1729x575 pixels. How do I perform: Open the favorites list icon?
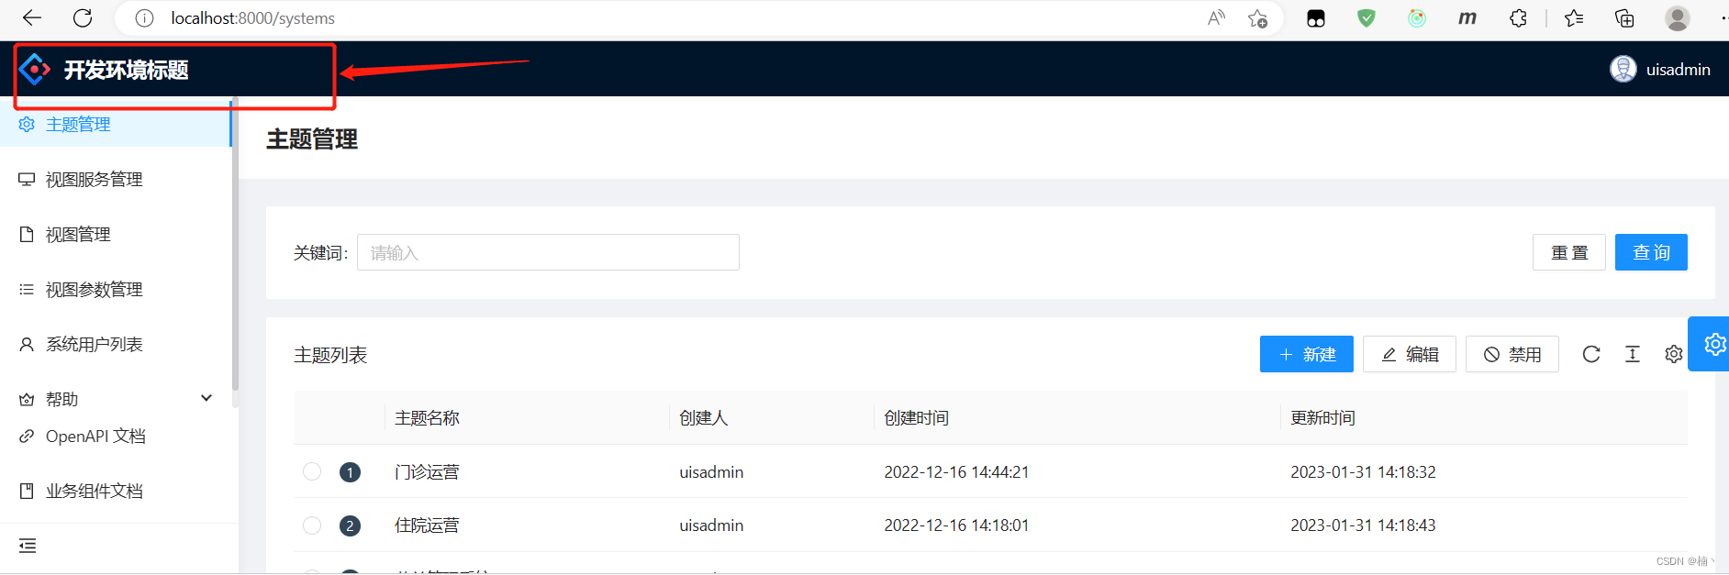(x=1574, y=18)
